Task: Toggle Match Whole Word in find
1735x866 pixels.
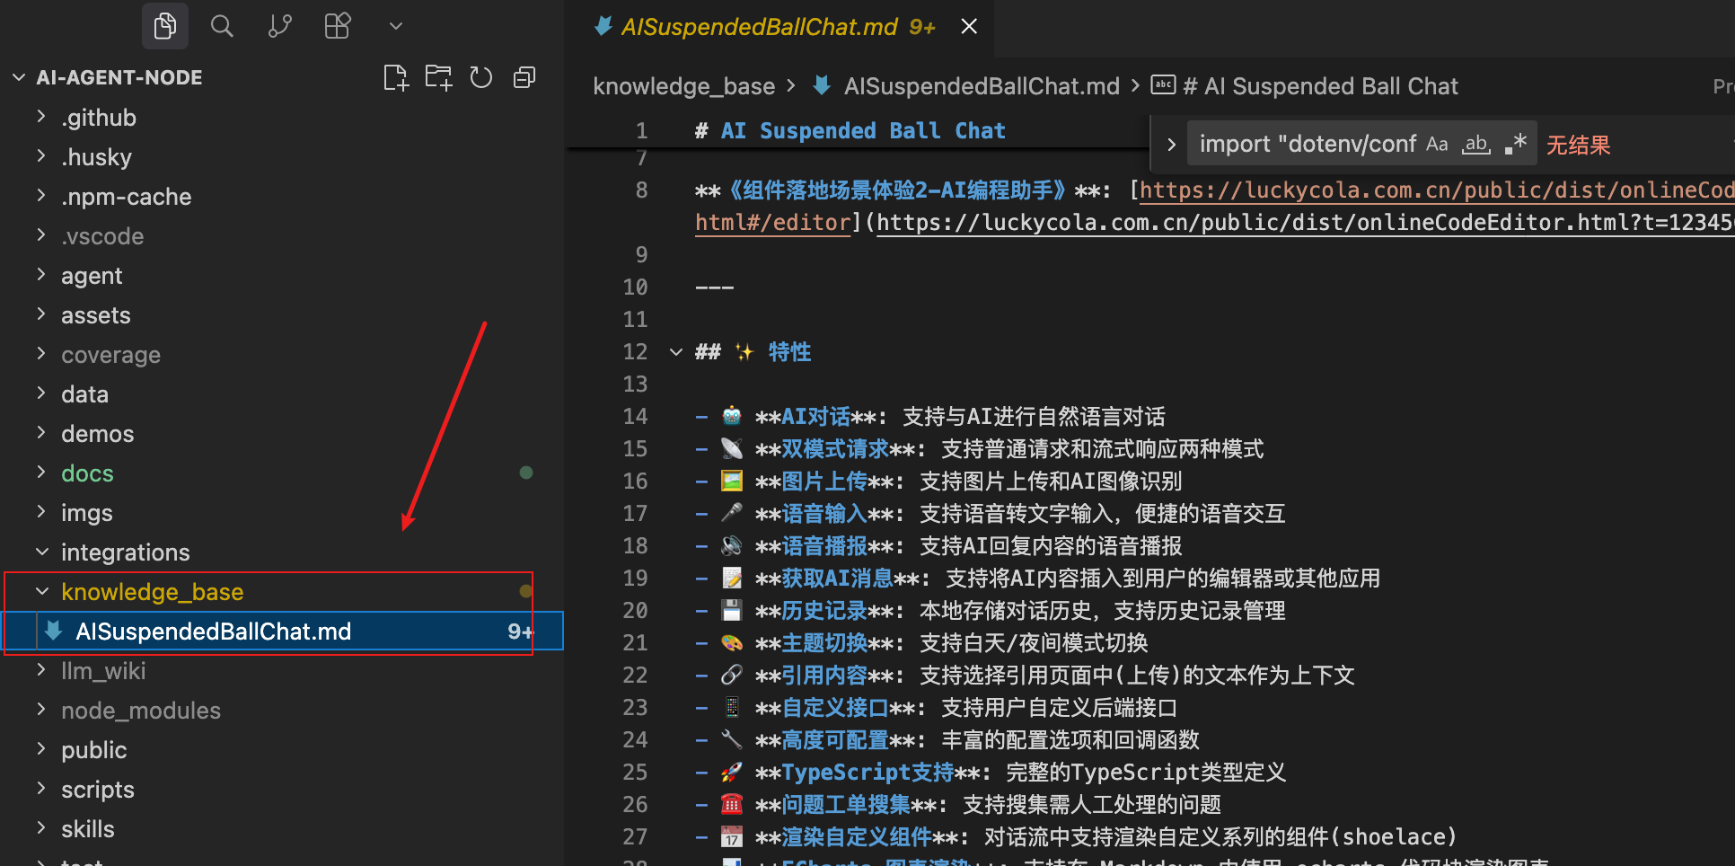Action: coord(1476,145)
